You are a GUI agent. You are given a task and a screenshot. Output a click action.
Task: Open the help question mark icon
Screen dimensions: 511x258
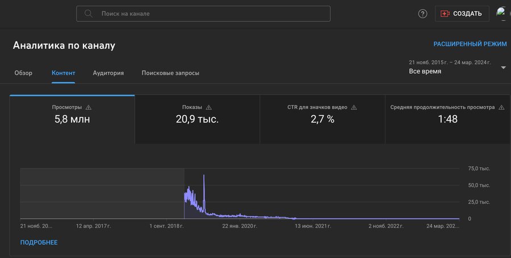pyautogui.click(x=422, y=14)
